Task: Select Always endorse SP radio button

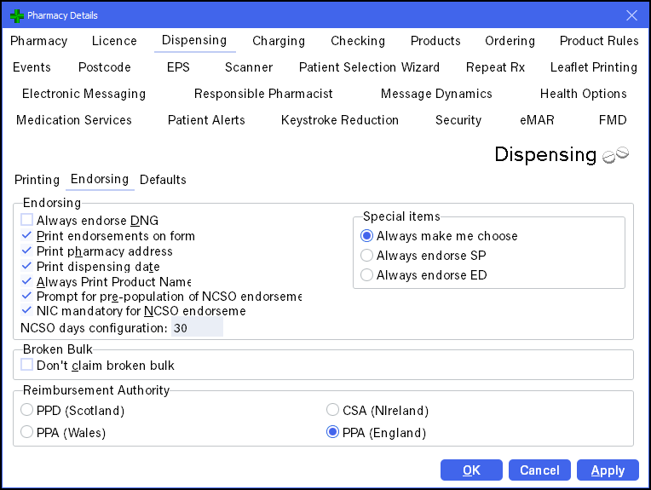Action: (x=367, y=256)
